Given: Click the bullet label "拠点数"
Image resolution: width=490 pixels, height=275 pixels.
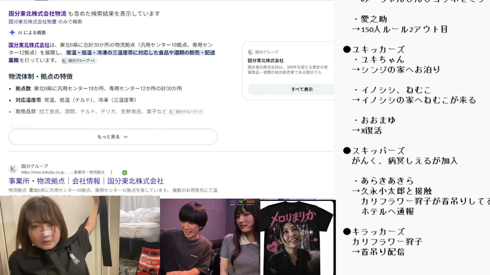Looking at the screenshot, I should point(23,88).
